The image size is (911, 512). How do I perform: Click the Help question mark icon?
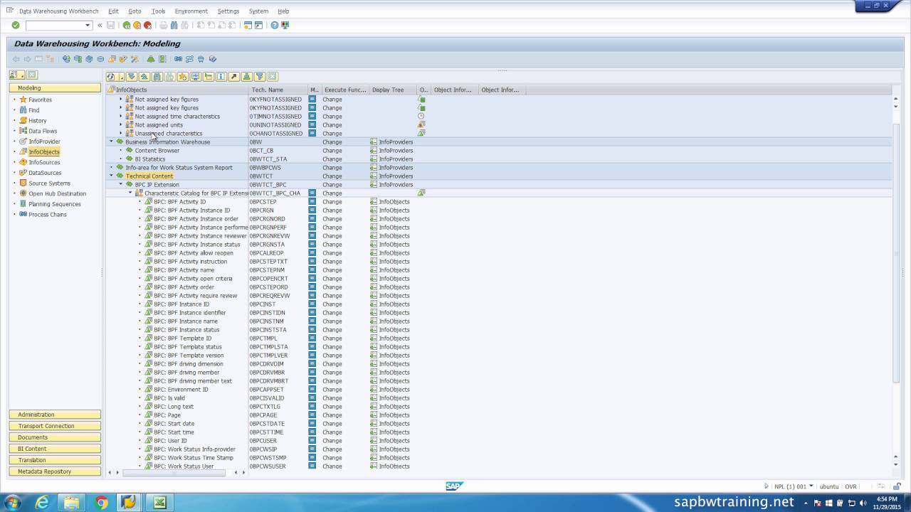[275, 25]
